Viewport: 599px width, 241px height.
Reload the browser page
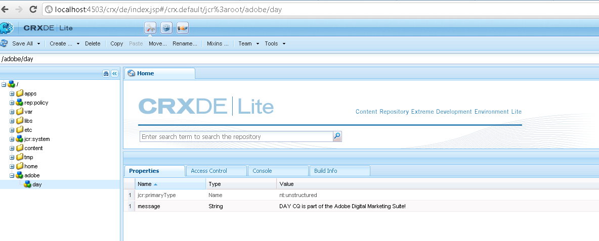coord(33,9)
